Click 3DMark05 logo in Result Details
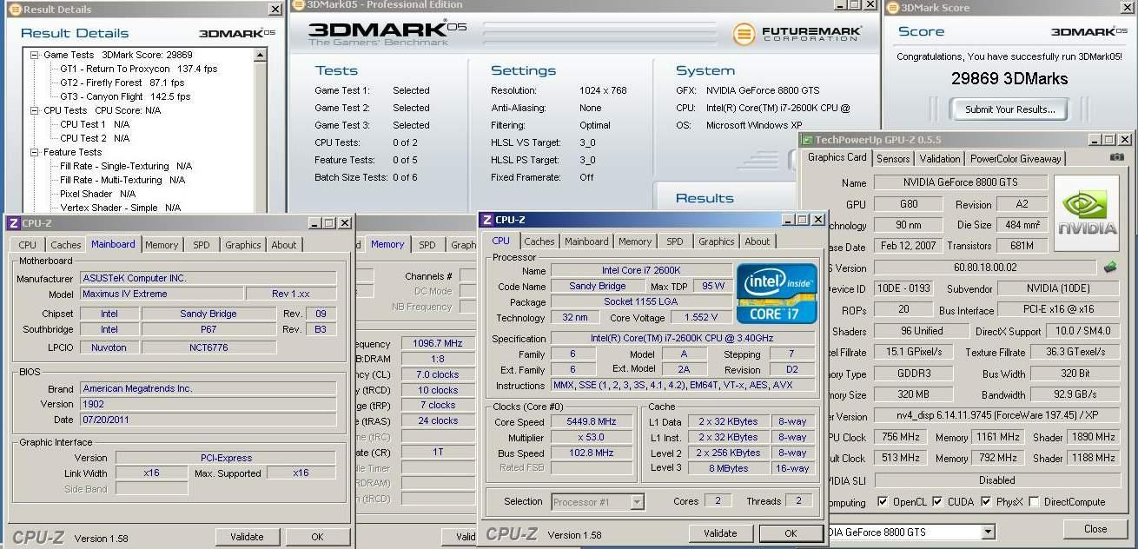Screen dimensions: 1138x549 tap(237, 33)
